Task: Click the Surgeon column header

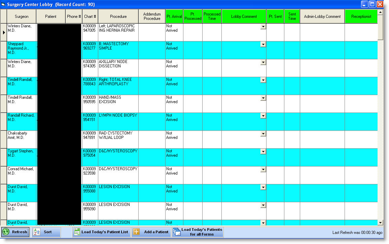Action: [x=22, y=17]
